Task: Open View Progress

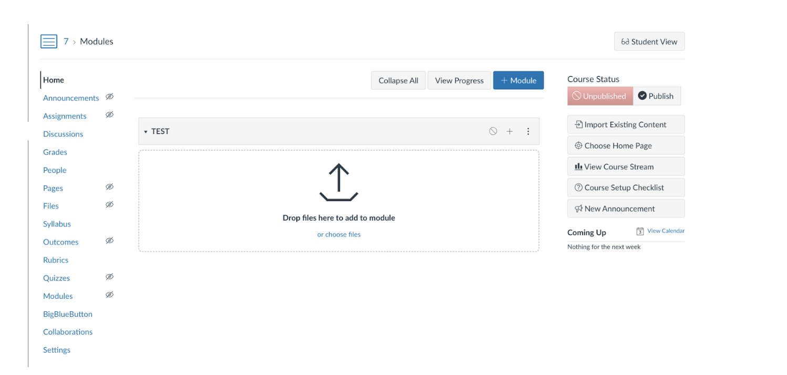Action: click(x=459, y=80)
